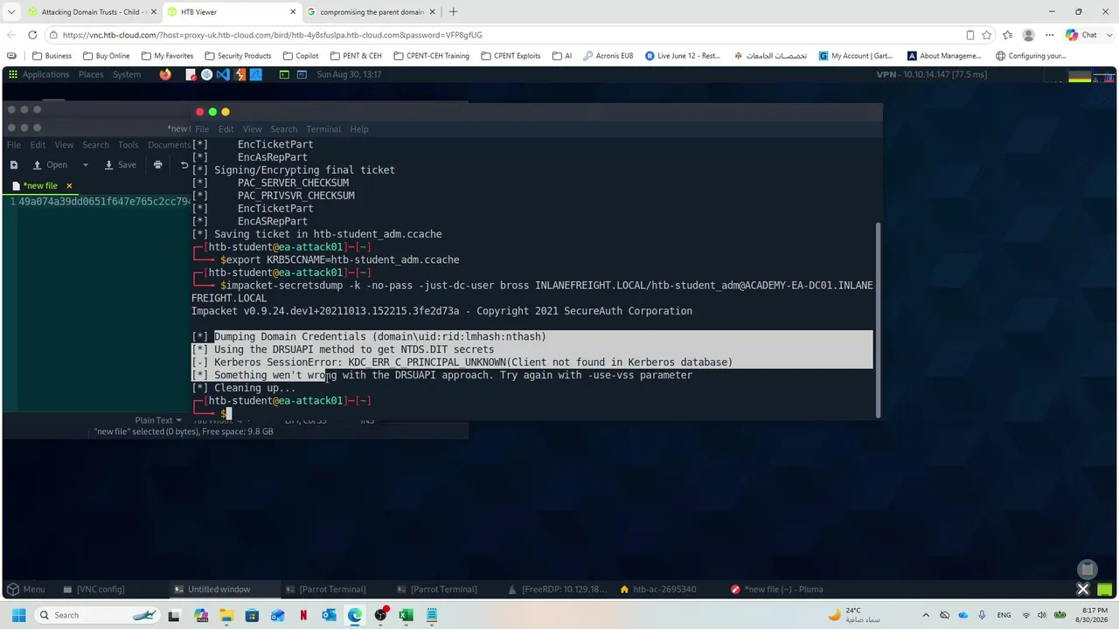Open Microsoft Edge from Windows taskbar
Screen dimensions: 1119x629
(x=354, y=615)
